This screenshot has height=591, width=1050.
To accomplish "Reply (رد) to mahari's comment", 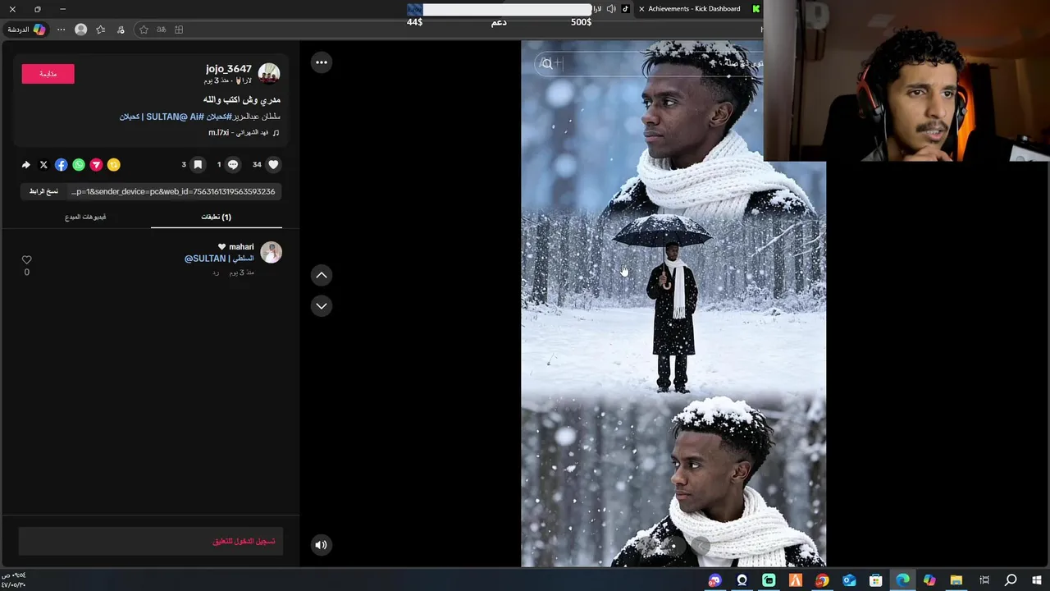I will 216,273.
